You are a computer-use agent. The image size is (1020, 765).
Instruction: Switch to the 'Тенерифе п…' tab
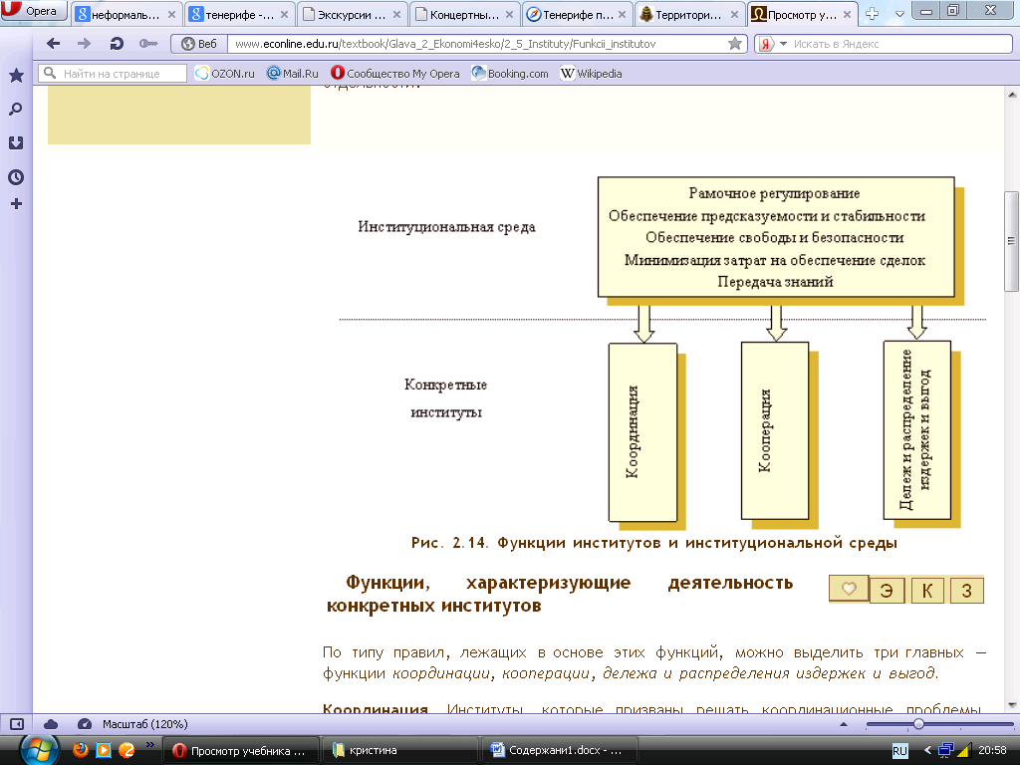tap(577, 14)
